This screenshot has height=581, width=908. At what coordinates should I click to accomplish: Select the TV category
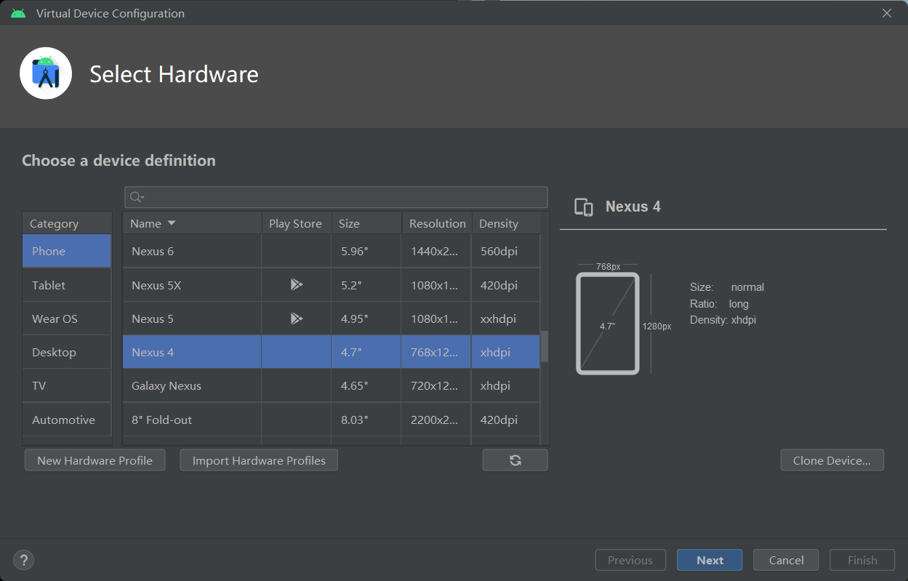(39, 385)
